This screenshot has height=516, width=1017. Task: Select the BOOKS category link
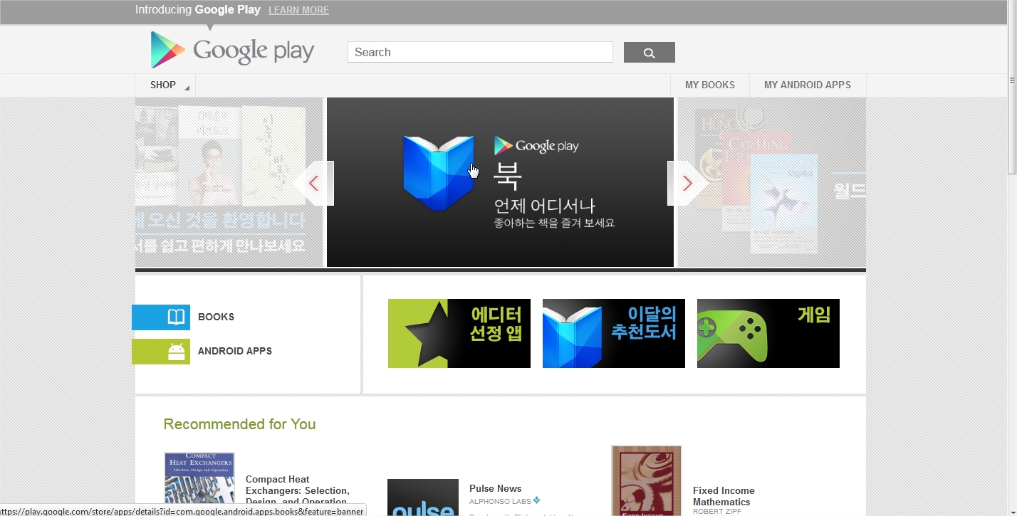(x=216, y=317)
